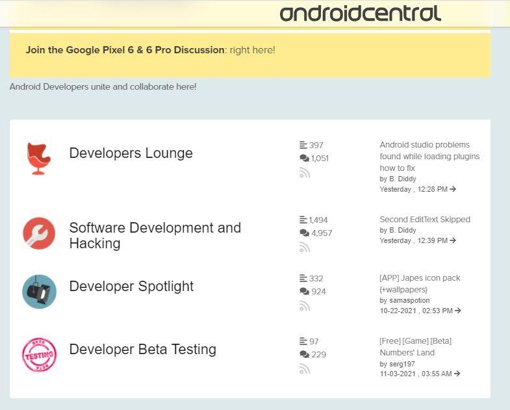Click threads icon beside 97
Image resolution: width=510 pixels, height=410 pixels.
pyautogui.click(x=303, y=341)
